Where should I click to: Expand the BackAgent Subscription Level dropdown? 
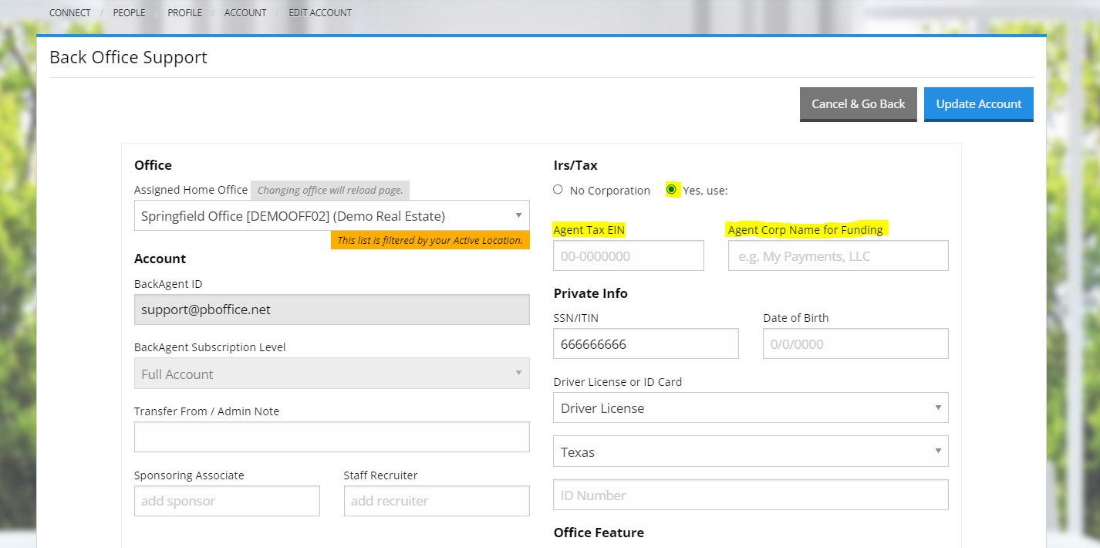pos(332,373)
